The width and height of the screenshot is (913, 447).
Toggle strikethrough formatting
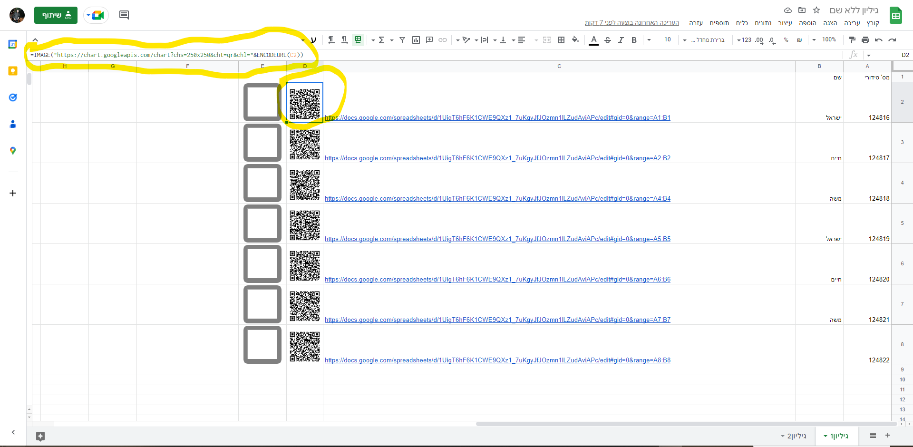pos(607,40)
